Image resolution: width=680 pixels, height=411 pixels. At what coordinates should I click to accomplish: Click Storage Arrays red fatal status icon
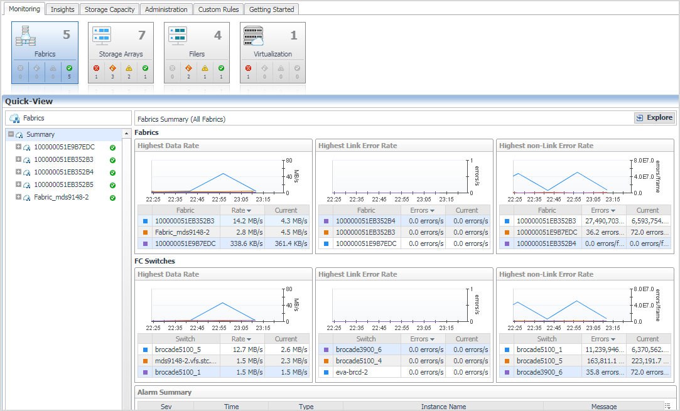point(96,68)
